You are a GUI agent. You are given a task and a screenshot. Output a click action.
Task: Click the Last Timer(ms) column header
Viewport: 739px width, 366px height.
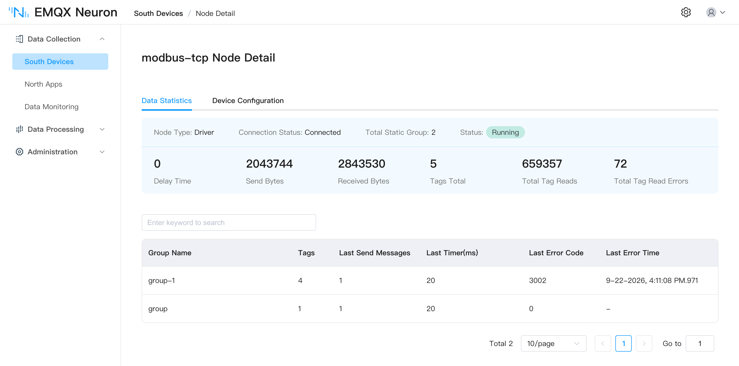[452, 253]
